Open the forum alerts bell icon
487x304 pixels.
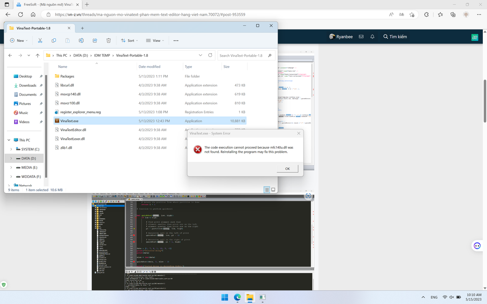click(372, 36)
